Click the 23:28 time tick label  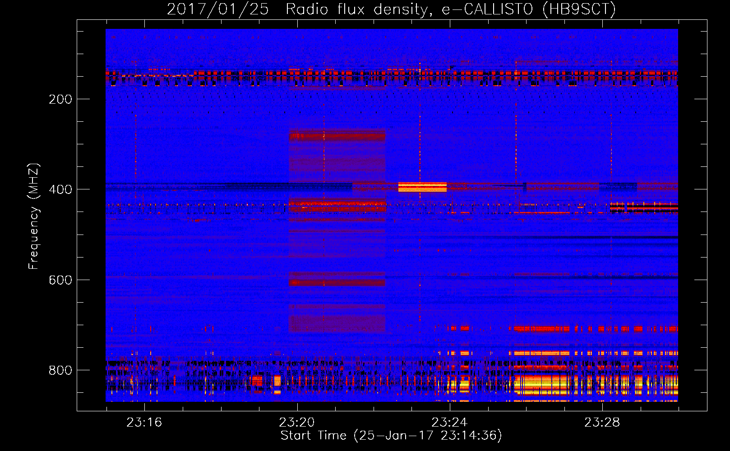(x=602, y=422)
